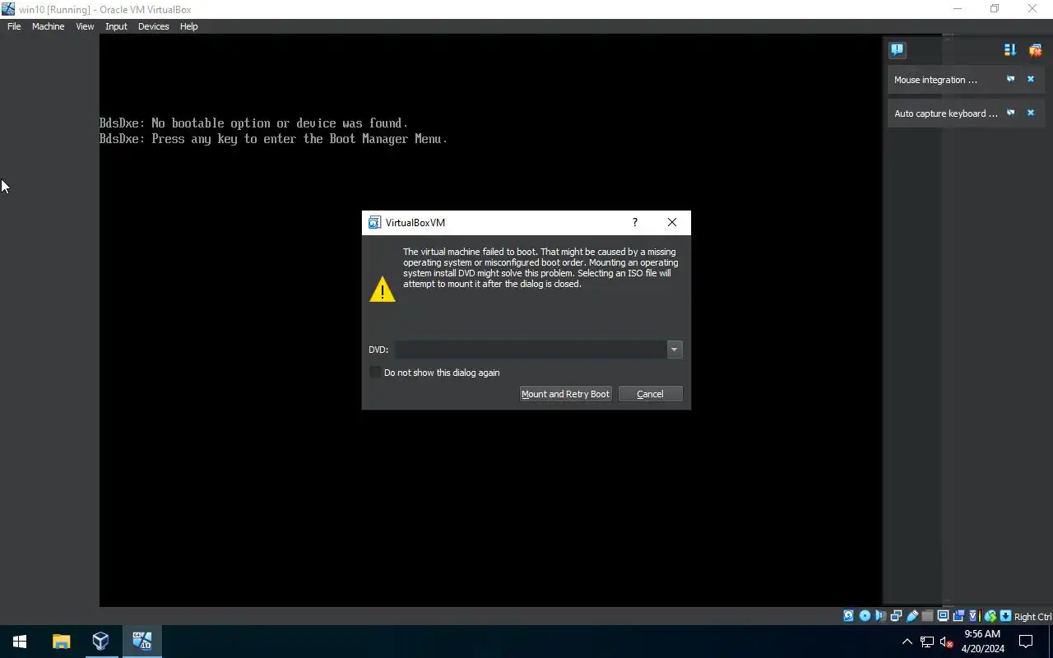Expand the DVD drop-down arrow
This screenshot has height=658, width=1053.
tap(674, 350)
